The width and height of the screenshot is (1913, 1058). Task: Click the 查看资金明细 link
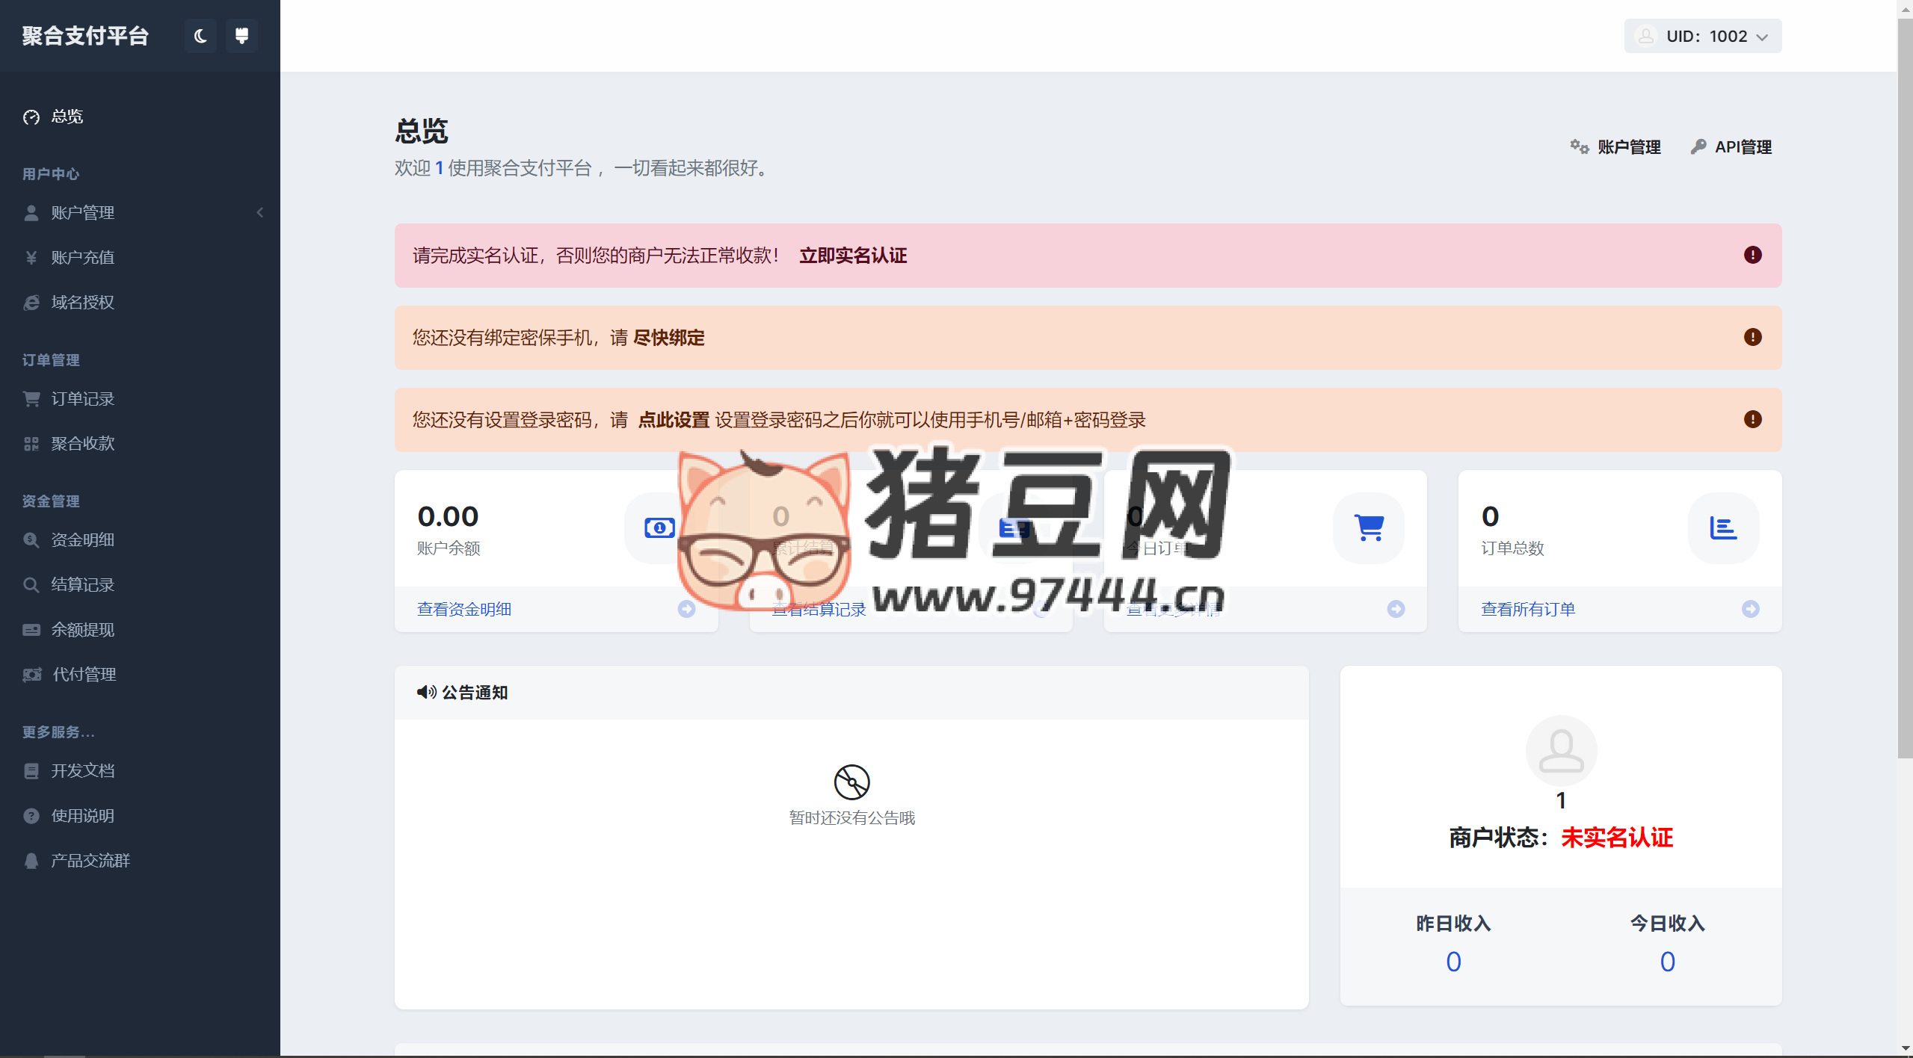(x=464, y=610)
